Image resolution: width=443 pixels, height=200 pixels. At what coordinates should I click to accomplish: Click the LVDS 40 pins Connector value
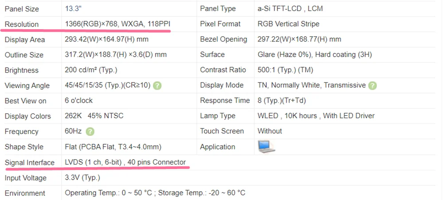(125, 162)
